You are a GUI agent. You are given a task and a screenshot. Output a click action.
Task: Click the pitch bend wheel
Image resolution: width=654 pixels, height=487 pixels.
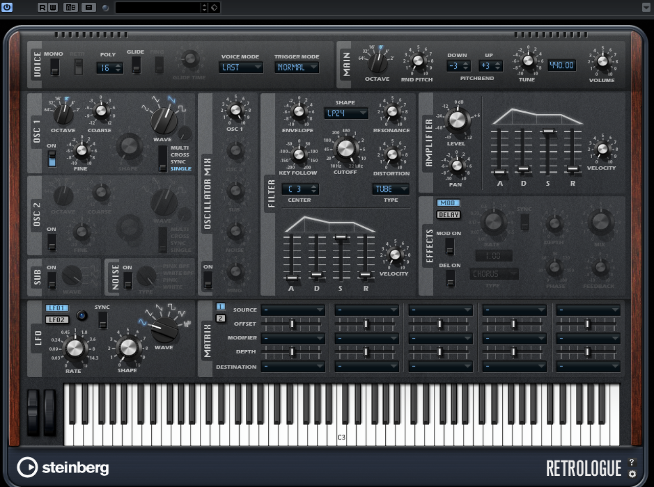pyautogui.click(x=33, y=412)
